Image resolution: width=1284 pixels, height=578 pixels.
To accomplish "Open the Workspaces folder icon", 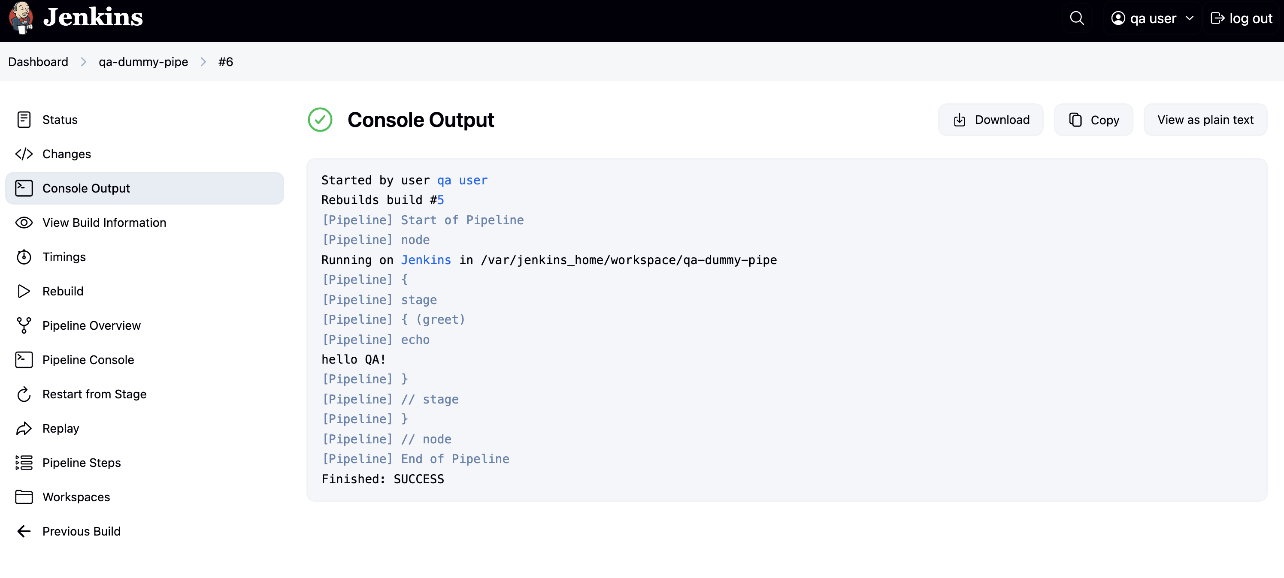I will (x=24, y=497).
